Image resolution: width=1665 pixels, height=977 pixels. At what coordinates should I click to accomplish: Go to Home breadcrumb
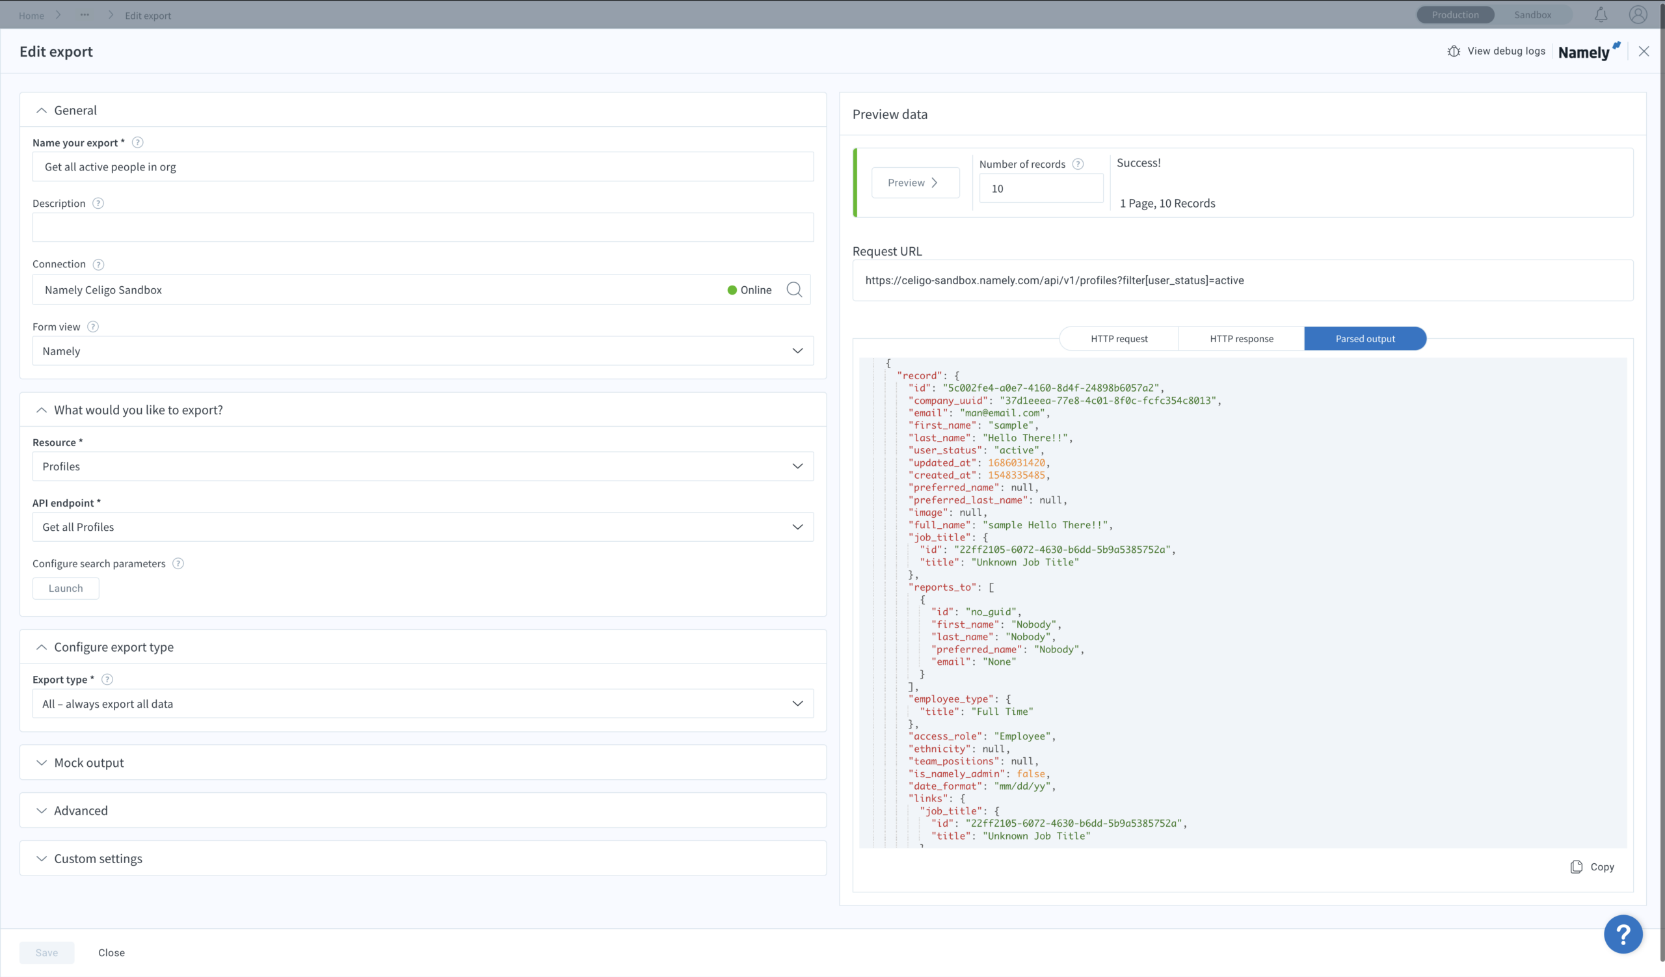coord(31,15)
